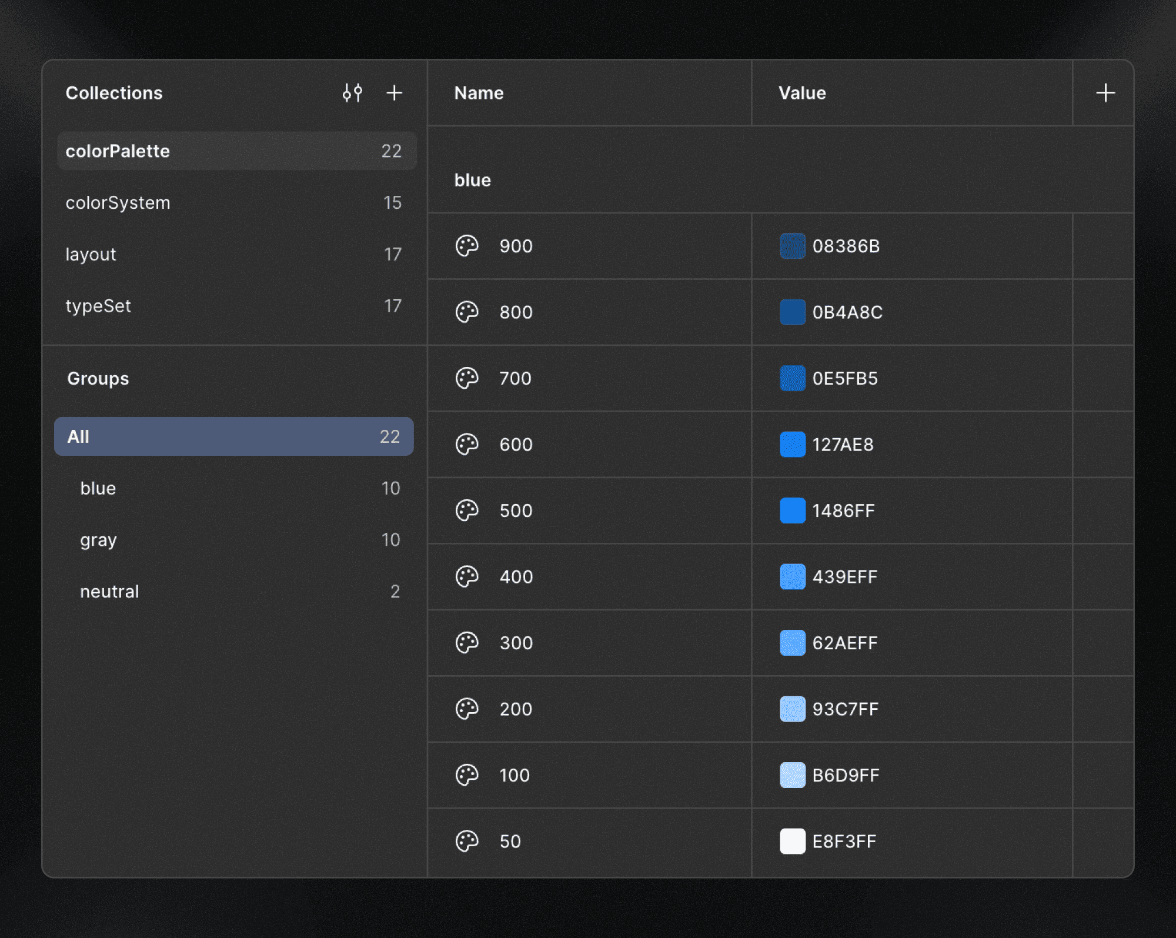Open the filter options in Collections panel

click(x=352, y=92)
